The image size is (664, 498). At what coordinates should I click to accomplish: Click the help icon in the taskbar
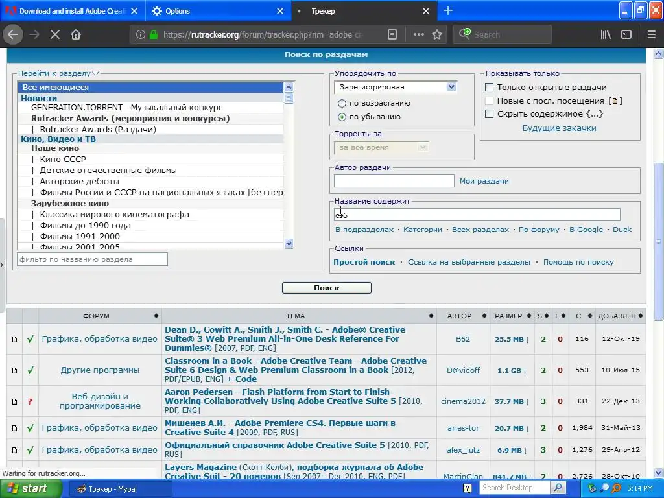467,488
